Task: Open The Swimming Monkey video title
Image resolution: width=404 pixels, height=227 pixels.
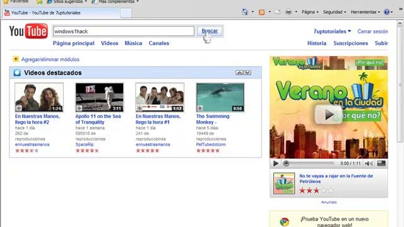Action: [x=213, y=119]
